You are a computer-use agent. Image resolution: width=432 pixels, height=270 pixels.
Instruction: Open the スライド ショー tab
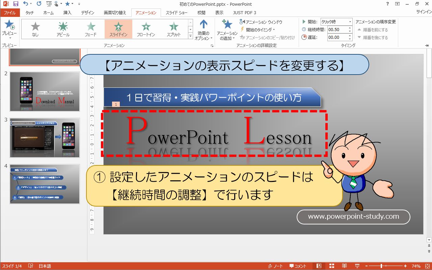pyautogui.click(x=177, y=13)
